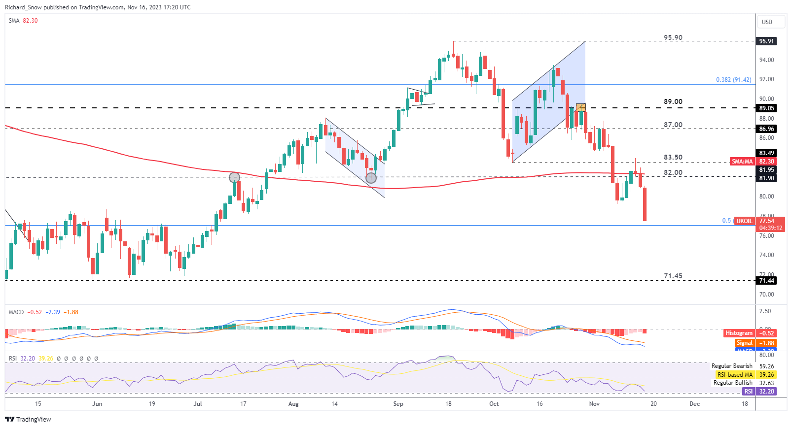Click the 90.00 price scale tick
Viewport: 792px width, 428px height.
click(766, 99)
